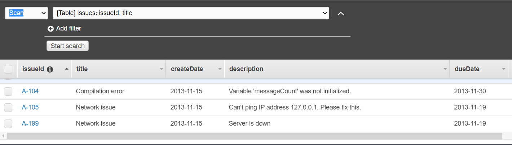The height and width of the screenshot is (145, 512).
Task: Open the Table Issues index dropdown
Action: click(x=191, y=13)
